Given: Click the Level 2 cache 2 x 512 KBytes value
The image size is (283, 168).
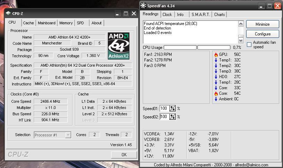Looking at the screenshot, I should coord(115,114).
